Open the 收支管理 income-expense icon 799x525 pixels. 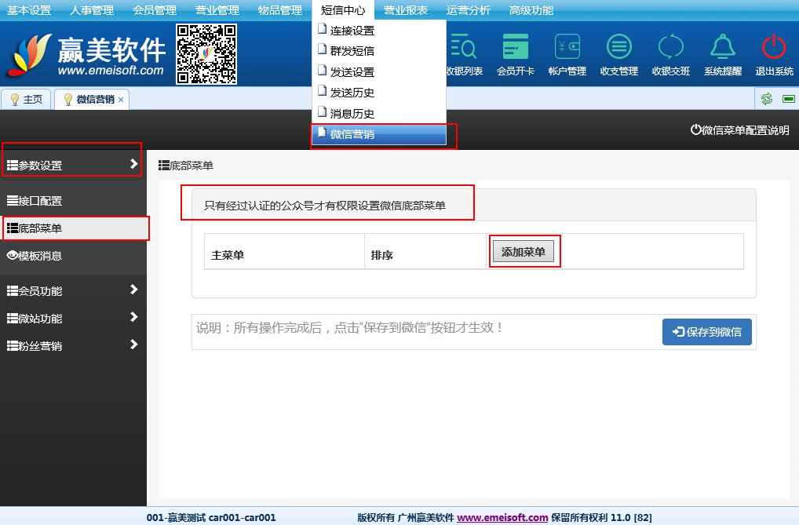tap(618, 49)
